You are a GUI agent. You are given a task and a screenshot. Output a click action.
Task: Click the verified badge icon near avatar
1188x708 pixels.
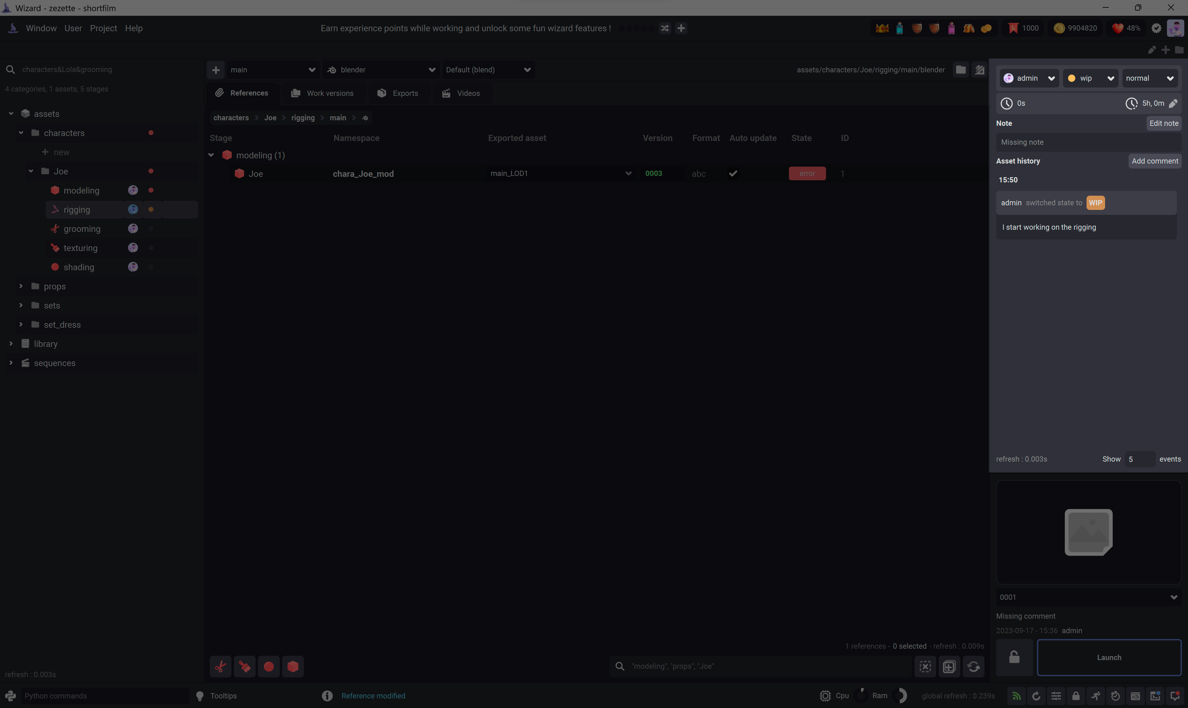(x=1156, y=28)
